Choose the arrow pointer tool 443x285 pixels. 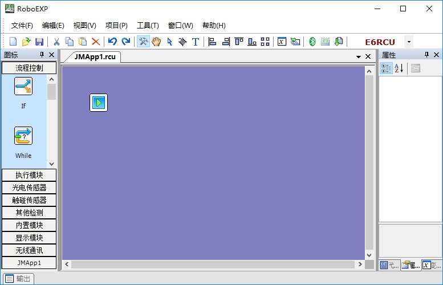coord(169,42)
